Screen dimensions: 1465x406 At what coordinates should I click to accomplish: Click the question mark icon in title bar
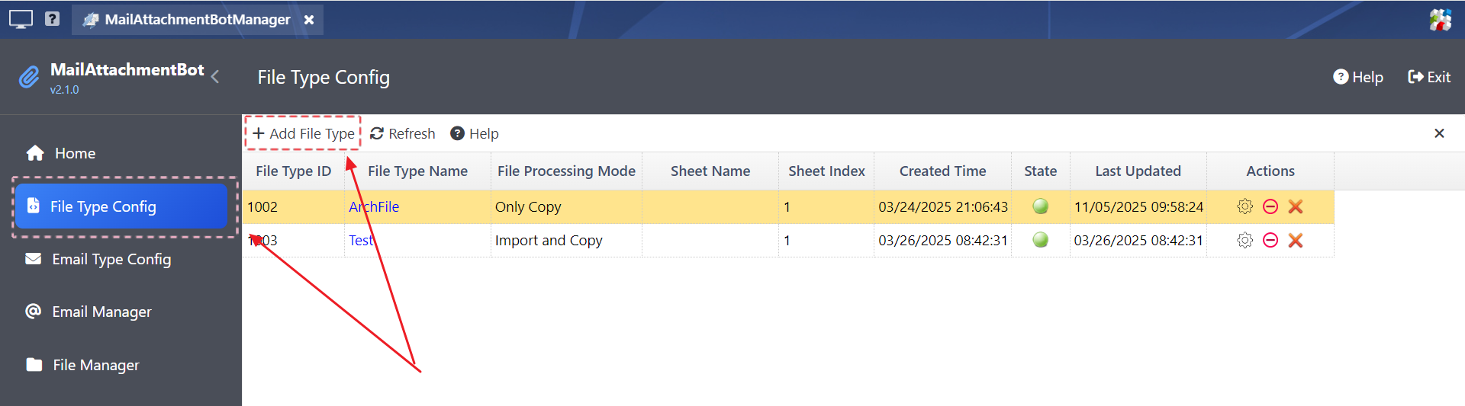click(52, 19)
